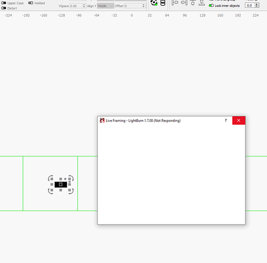
Task: Click the bottom-left rotate handle of selection
Action: point(51,191)
